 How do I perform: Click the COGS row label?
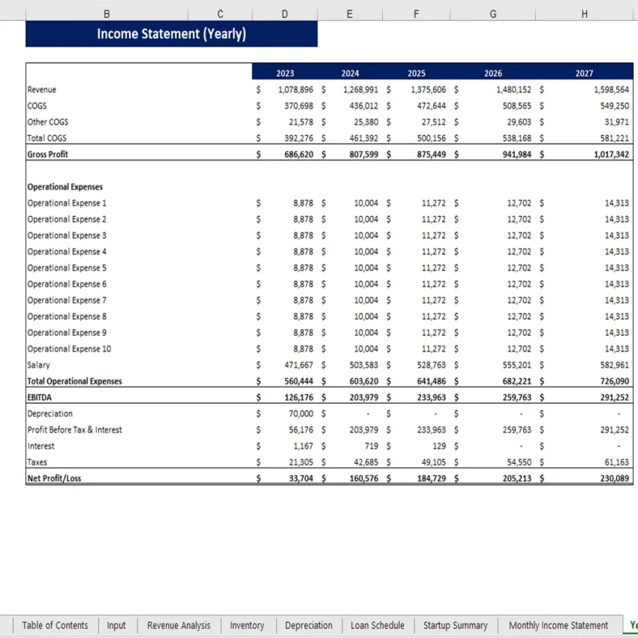click(37, 106)
